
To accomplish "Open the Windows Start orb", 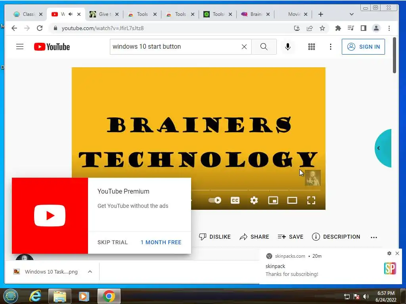I will [x=10, y=296].
